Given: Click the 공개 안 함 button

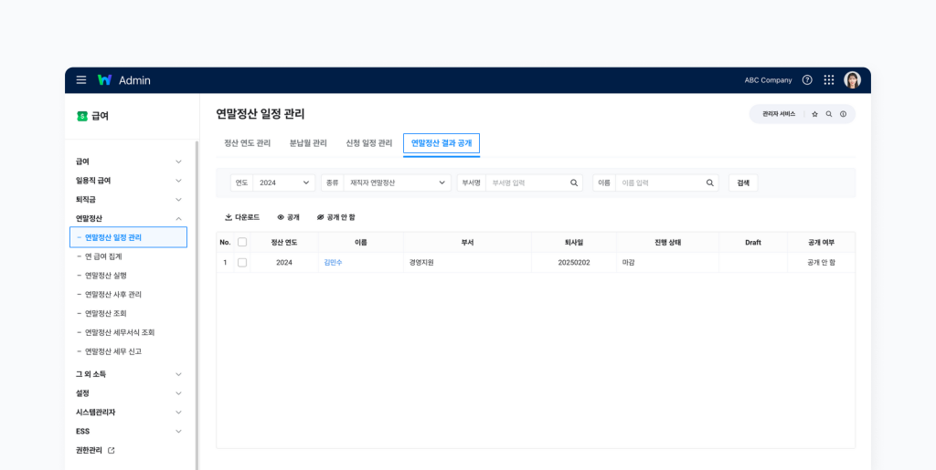Looking at the screenshot, I should 335,217.
